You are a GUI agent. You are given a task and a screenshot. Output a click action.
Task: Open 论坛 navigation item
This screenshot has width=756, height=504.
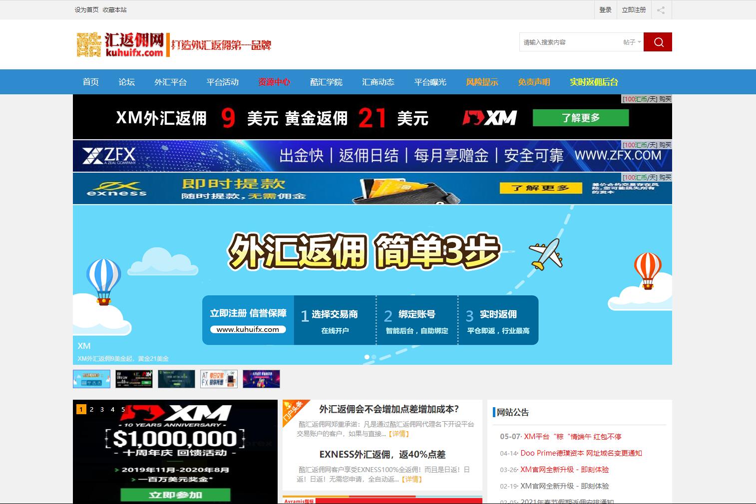(x=126, y=82)
